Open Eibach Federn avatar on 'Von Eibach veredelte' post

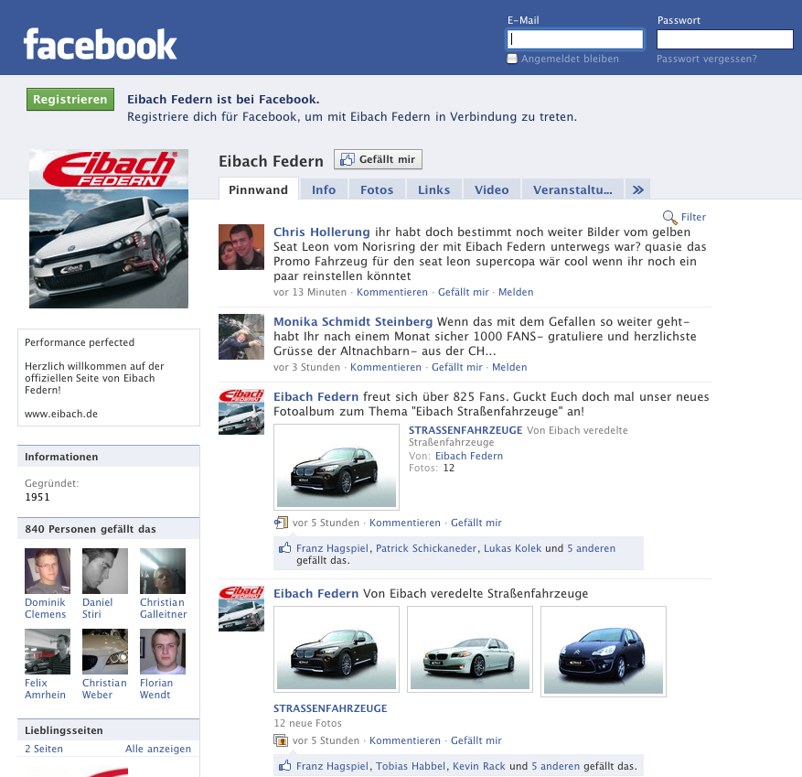(x=241, y=608)
